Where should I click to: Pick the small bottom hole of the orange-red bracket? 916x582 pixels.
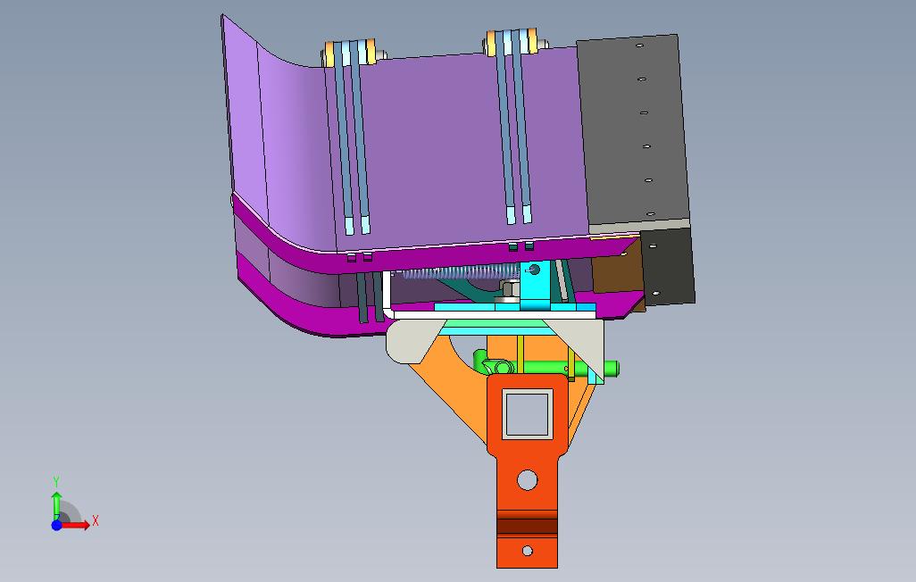tap(527, 551)
